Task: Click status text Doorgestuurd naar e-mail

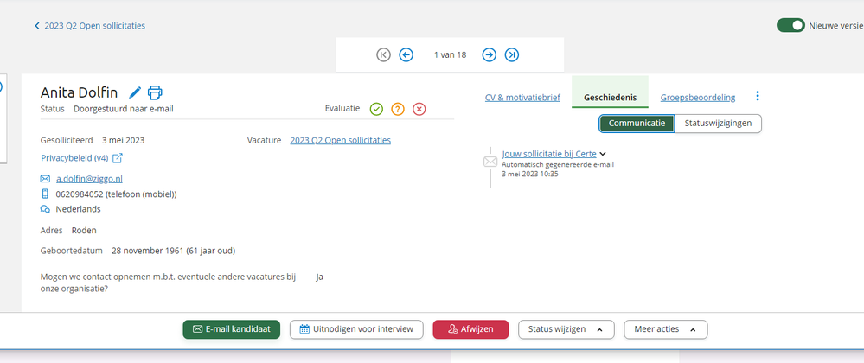Action: coord(124,109)
